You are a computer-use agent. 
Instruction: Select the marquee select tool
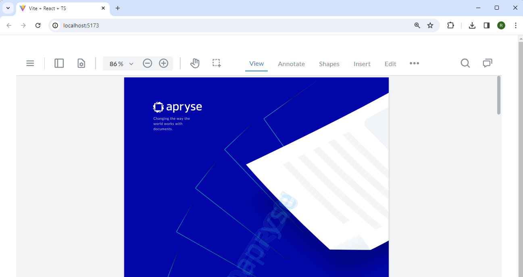click(217, 63)
